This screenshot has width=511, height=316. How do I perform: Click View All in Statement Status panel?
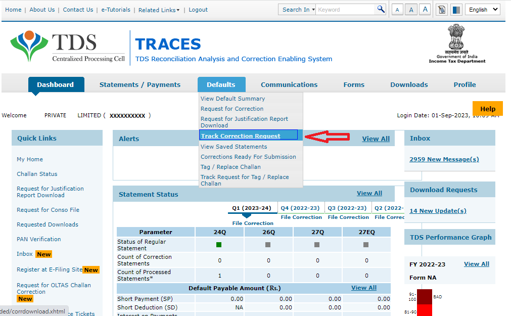coord(369,193)
